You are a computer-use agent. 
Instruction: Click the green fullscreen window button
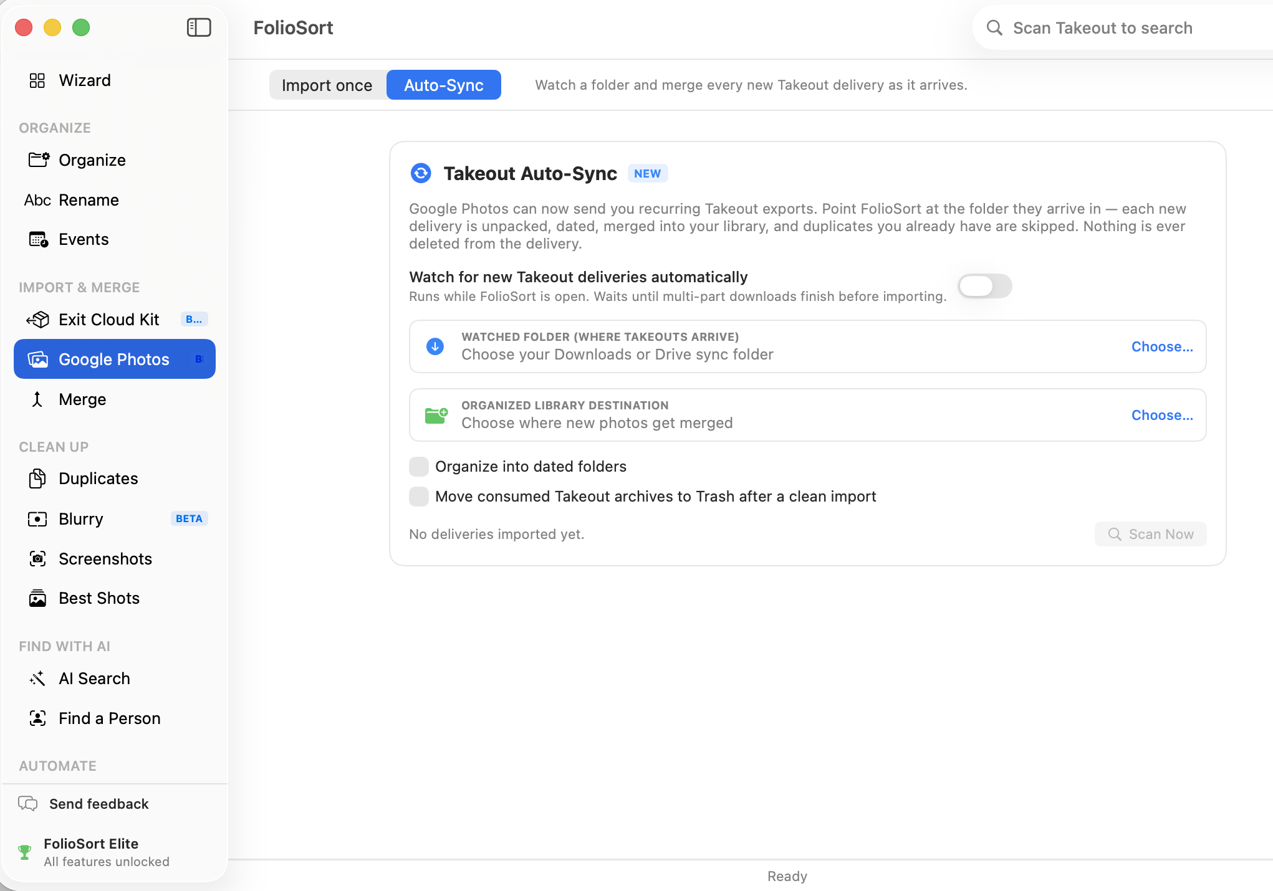click(81, 27)
